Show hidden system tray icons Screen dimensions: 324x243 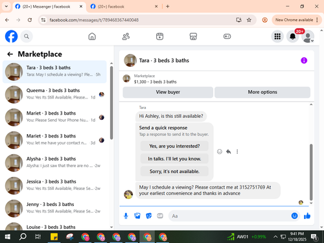pos(275,237)
